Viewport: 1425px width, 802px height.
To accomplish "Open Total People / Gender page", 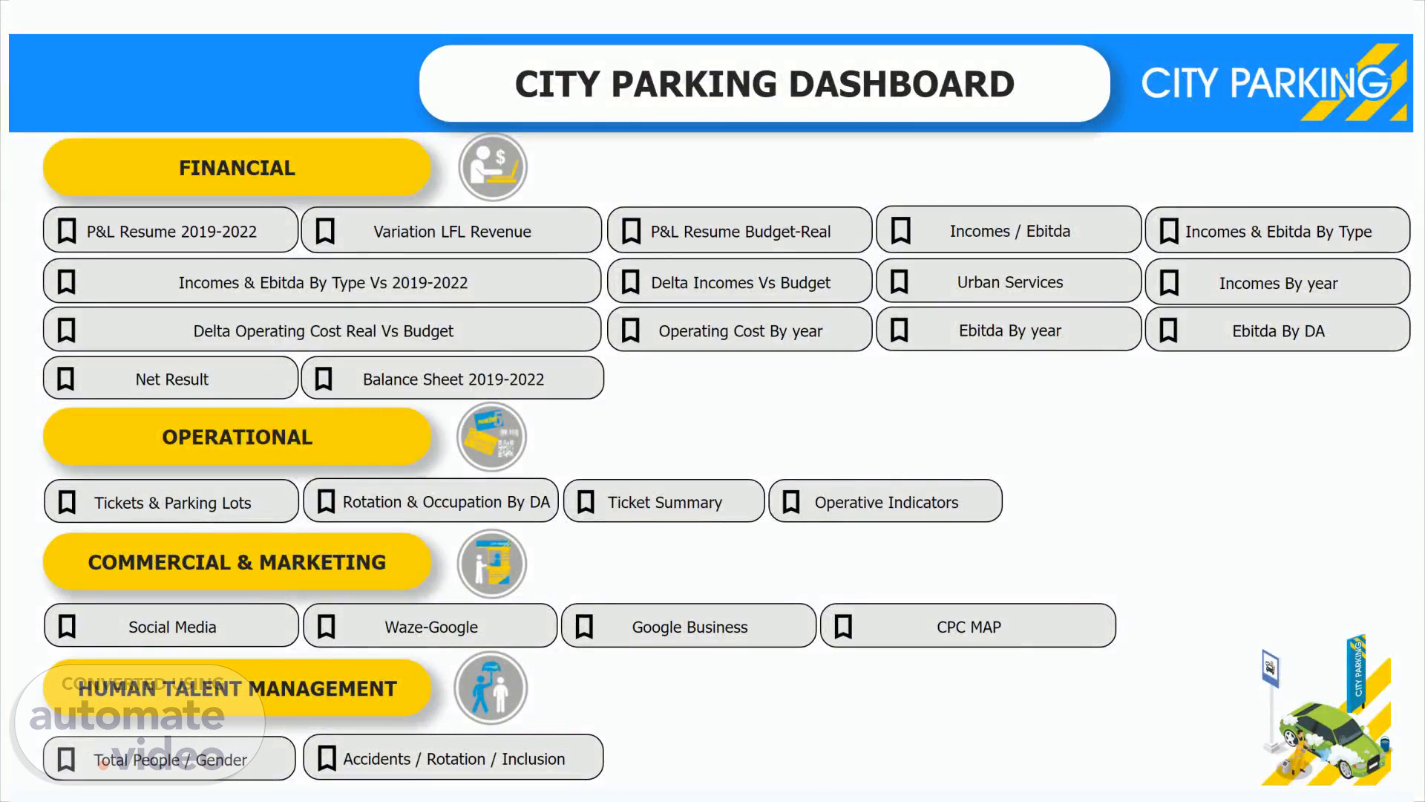I will [169, 759].
